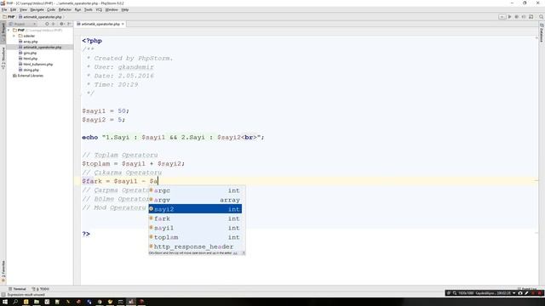The height and width of the screenshot is (306, 545).
Task: Click the tool windows quick-access icon in status bar
Action: (3, 295)
